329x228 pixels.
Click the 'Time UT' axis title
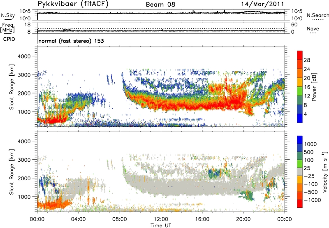[161, 226]
